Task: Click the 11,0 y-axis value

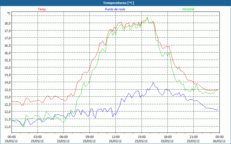Action: (8, 126)
